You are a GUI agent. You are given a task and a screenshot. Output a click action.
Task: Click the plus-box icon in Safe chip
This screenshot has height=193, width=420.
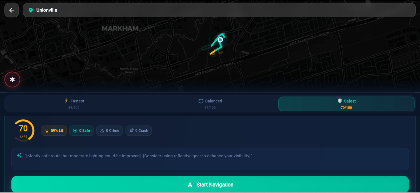pyautogui.click(x=75, y=131)
